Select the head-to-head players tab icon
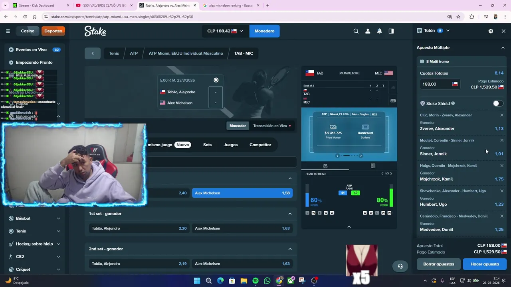 tap(325, 166)
